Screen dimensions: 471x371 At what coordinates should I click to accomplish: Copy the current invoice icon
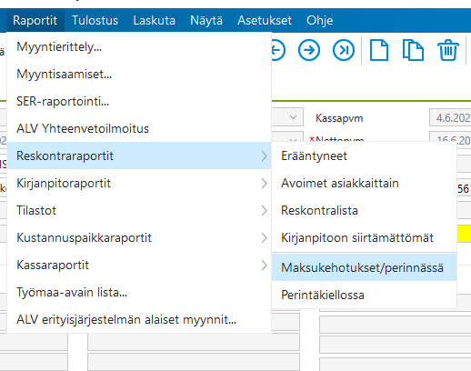413,50
